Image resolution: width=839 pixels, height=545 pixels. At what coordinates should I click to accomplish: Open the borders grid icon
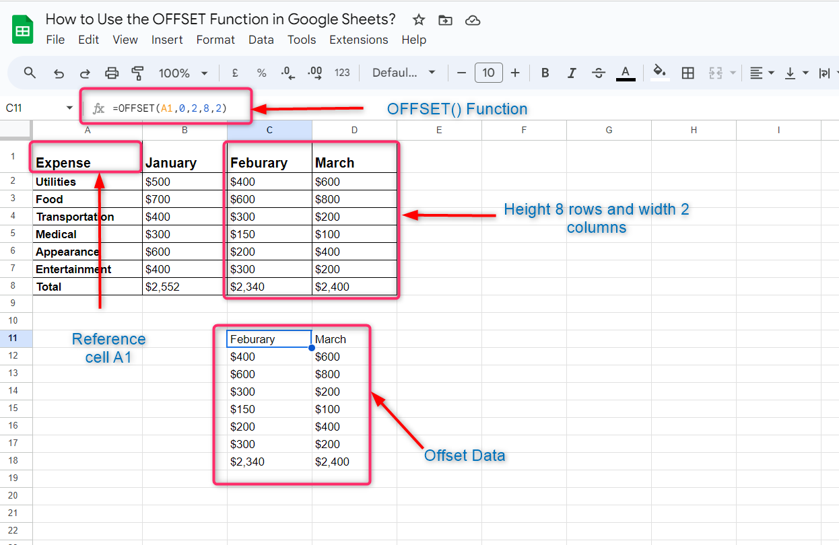tap(687, 73)
